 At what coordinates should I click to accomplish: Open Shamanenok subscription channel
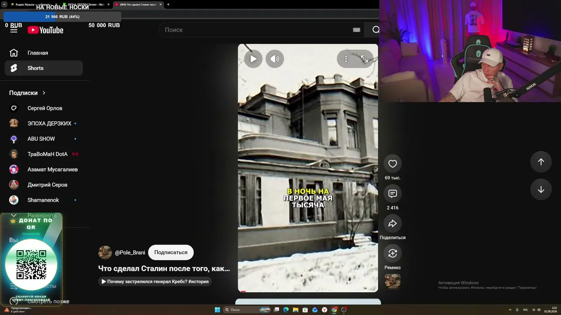pyautogui.click(x=44, y=200)
